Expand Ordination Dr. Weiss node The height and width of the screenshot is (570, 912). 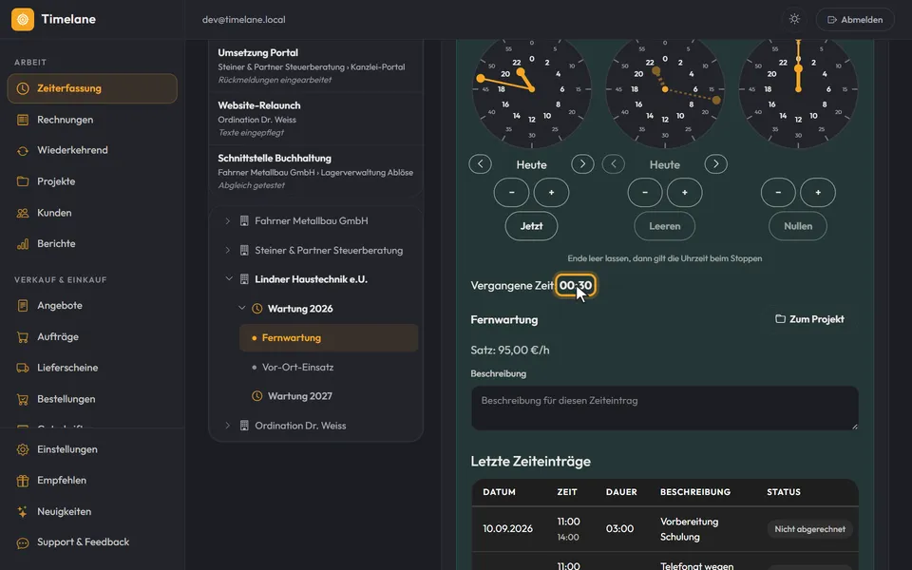tap(228, 426)
